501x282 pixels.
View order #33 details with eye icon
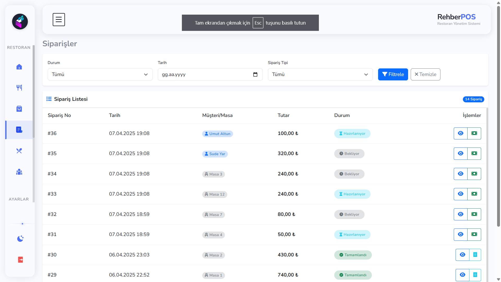(461, 194)
